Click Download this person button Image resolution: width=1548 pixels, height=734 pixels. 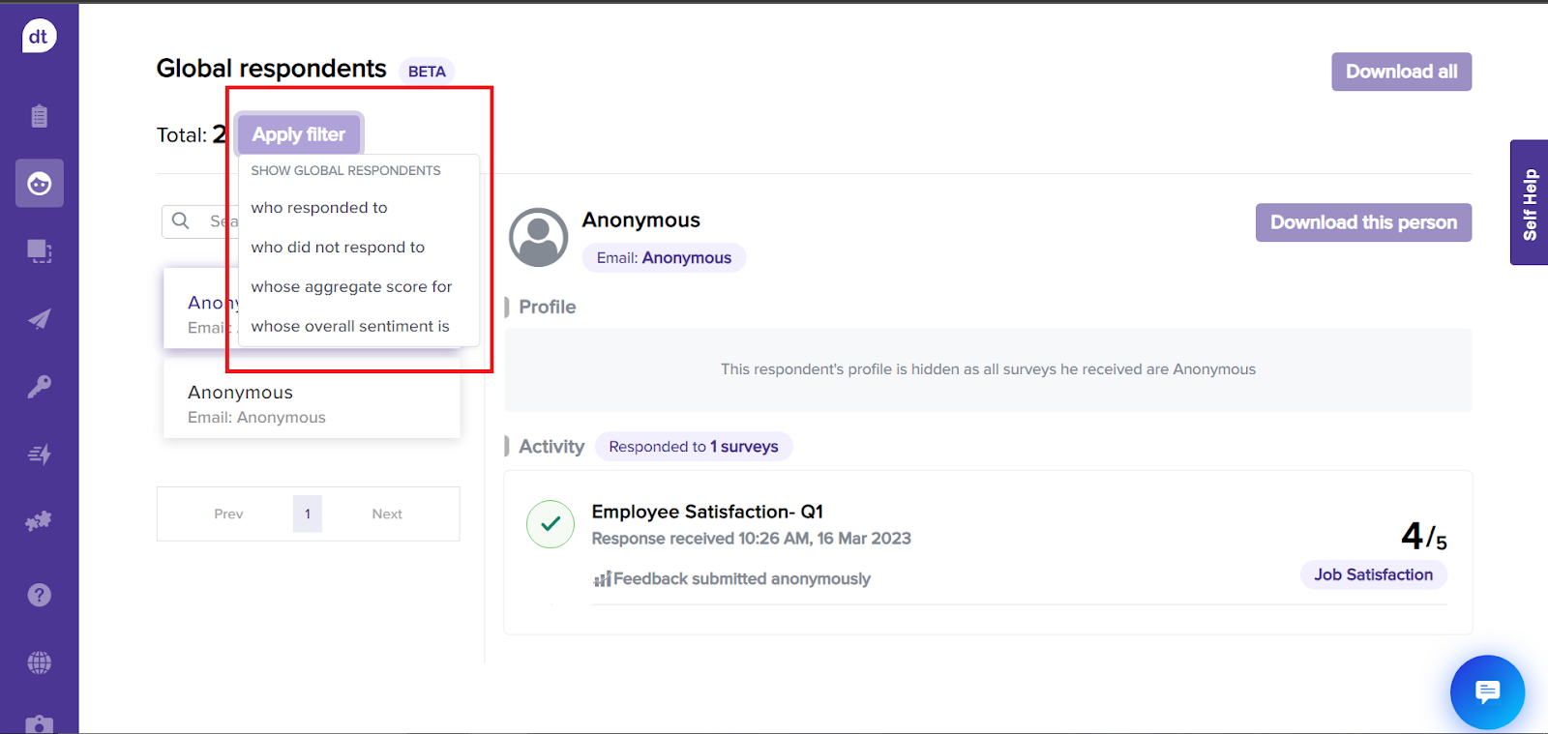coord(1362,222)
